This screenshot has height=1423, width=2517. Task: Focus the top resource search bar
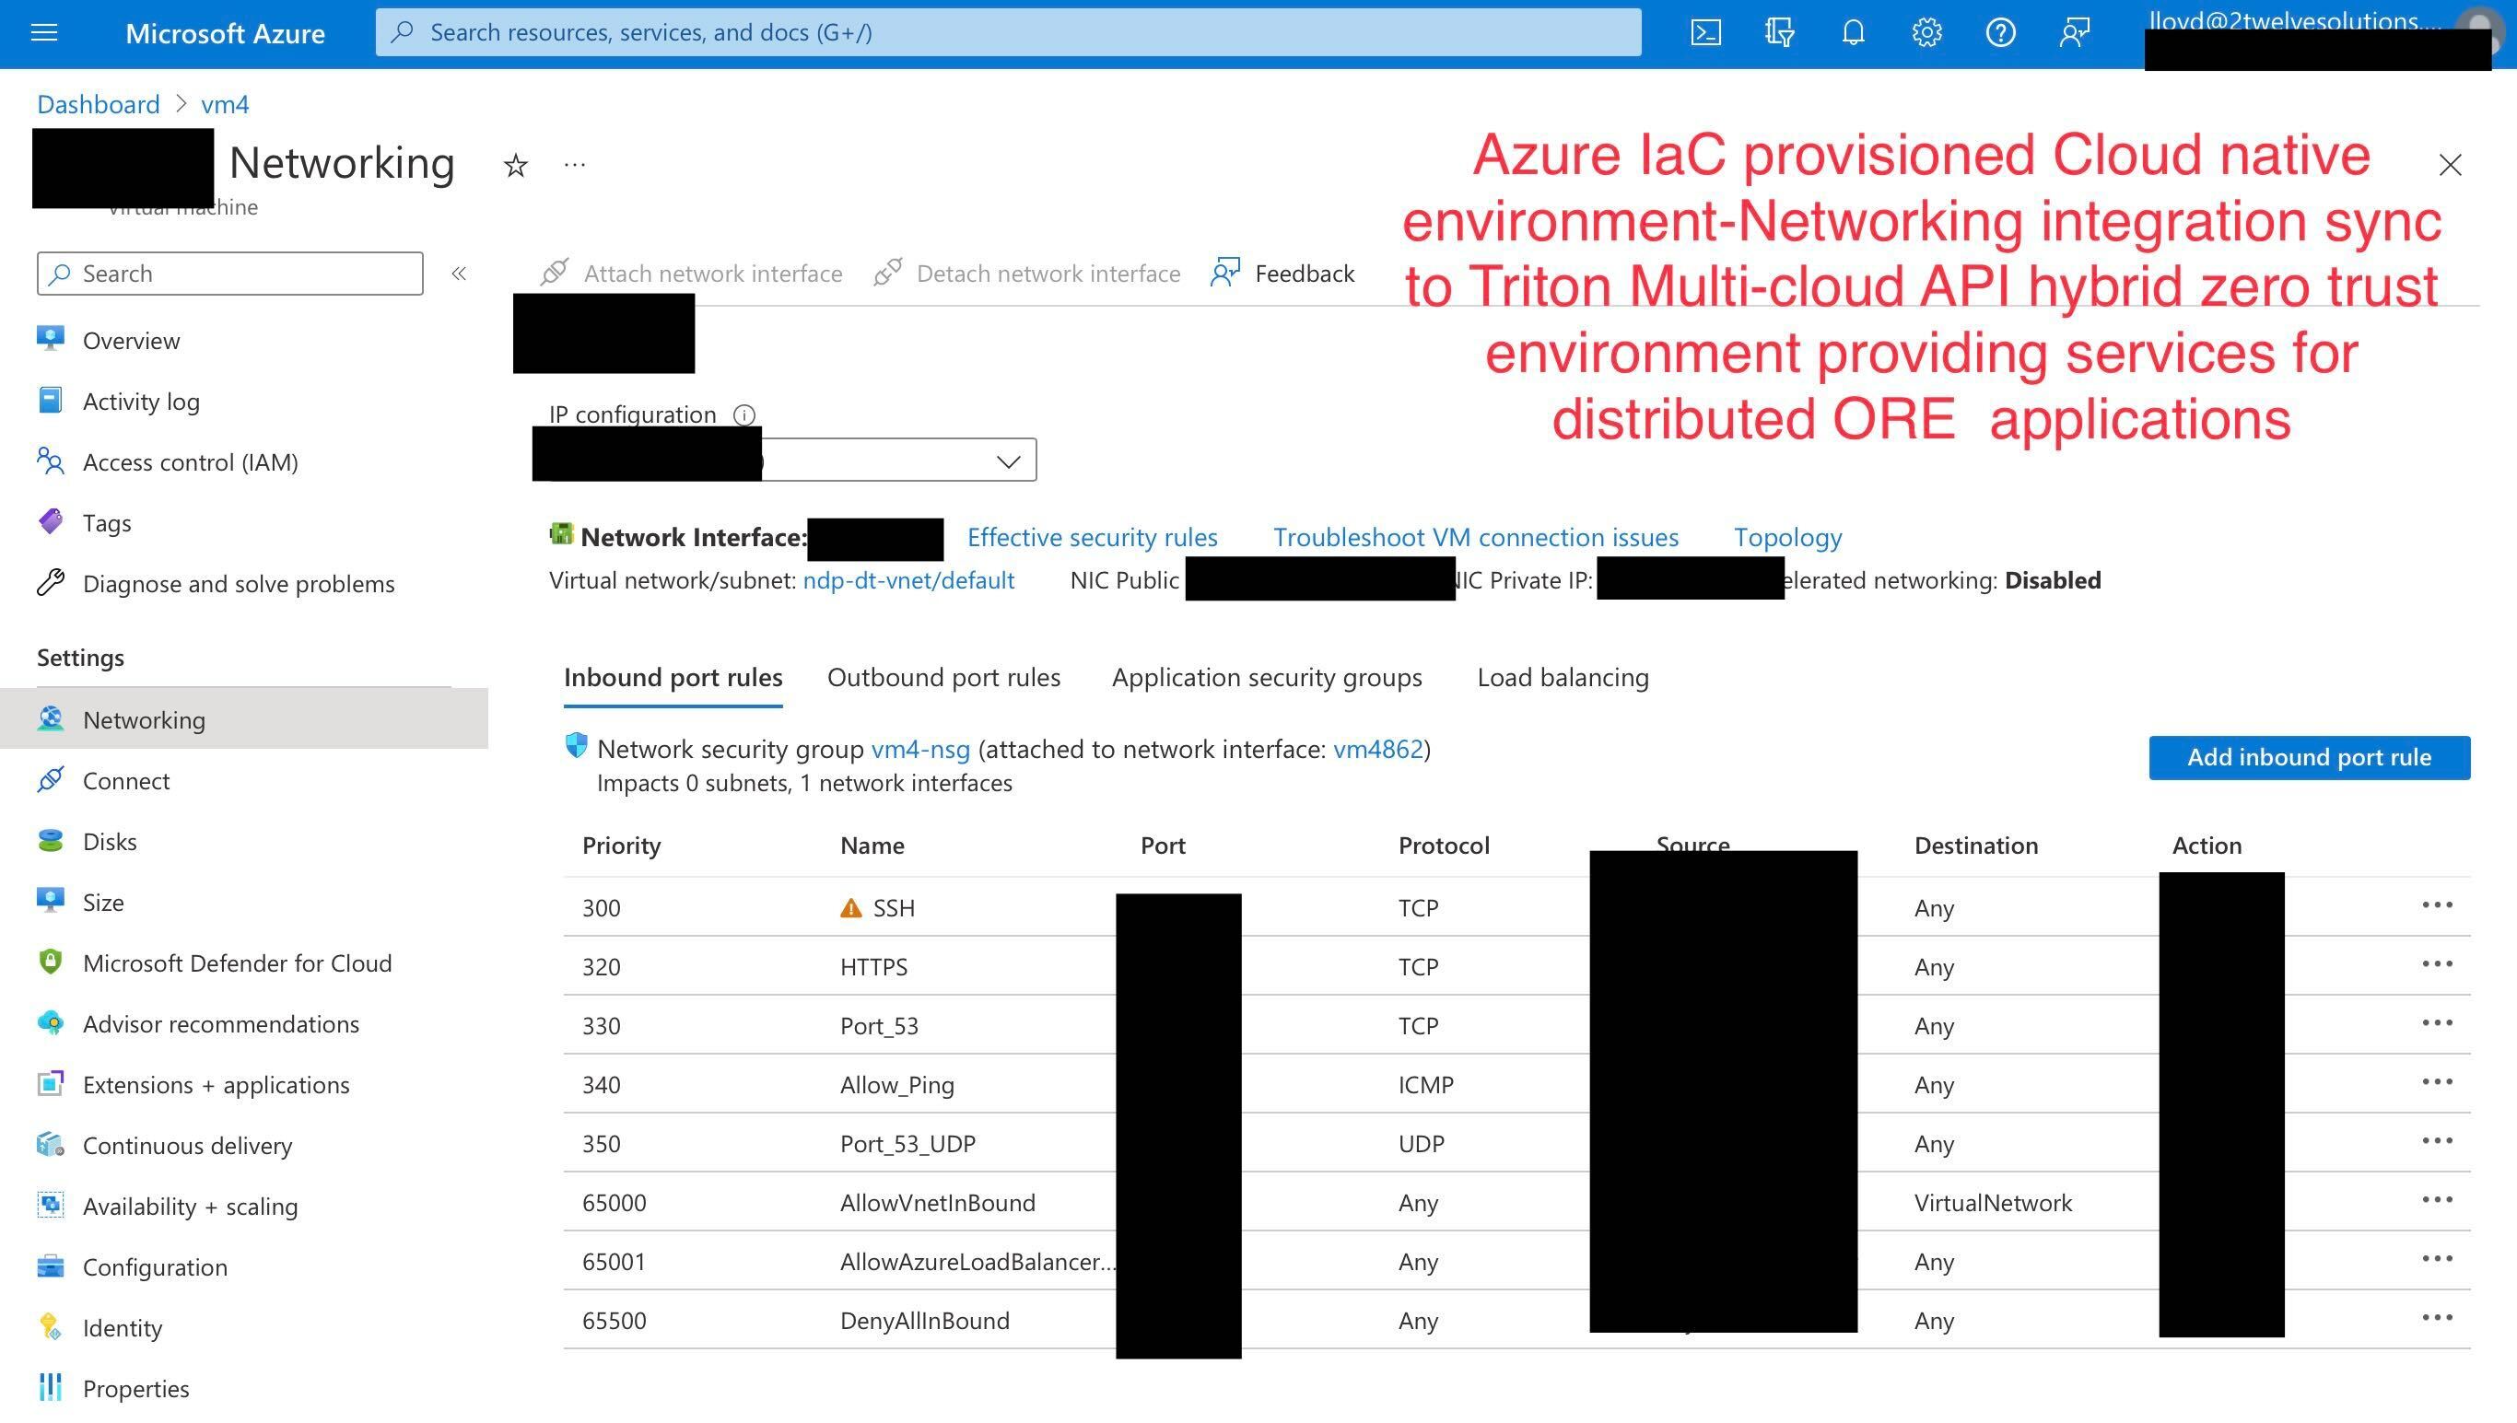1008,32
